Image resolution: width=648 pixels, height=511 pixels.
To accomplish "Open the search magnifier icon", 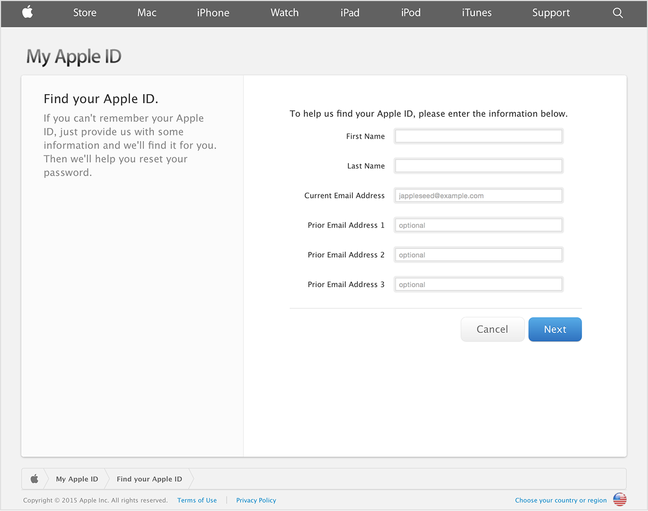I will pyautogui.click(x=618, y=13).
